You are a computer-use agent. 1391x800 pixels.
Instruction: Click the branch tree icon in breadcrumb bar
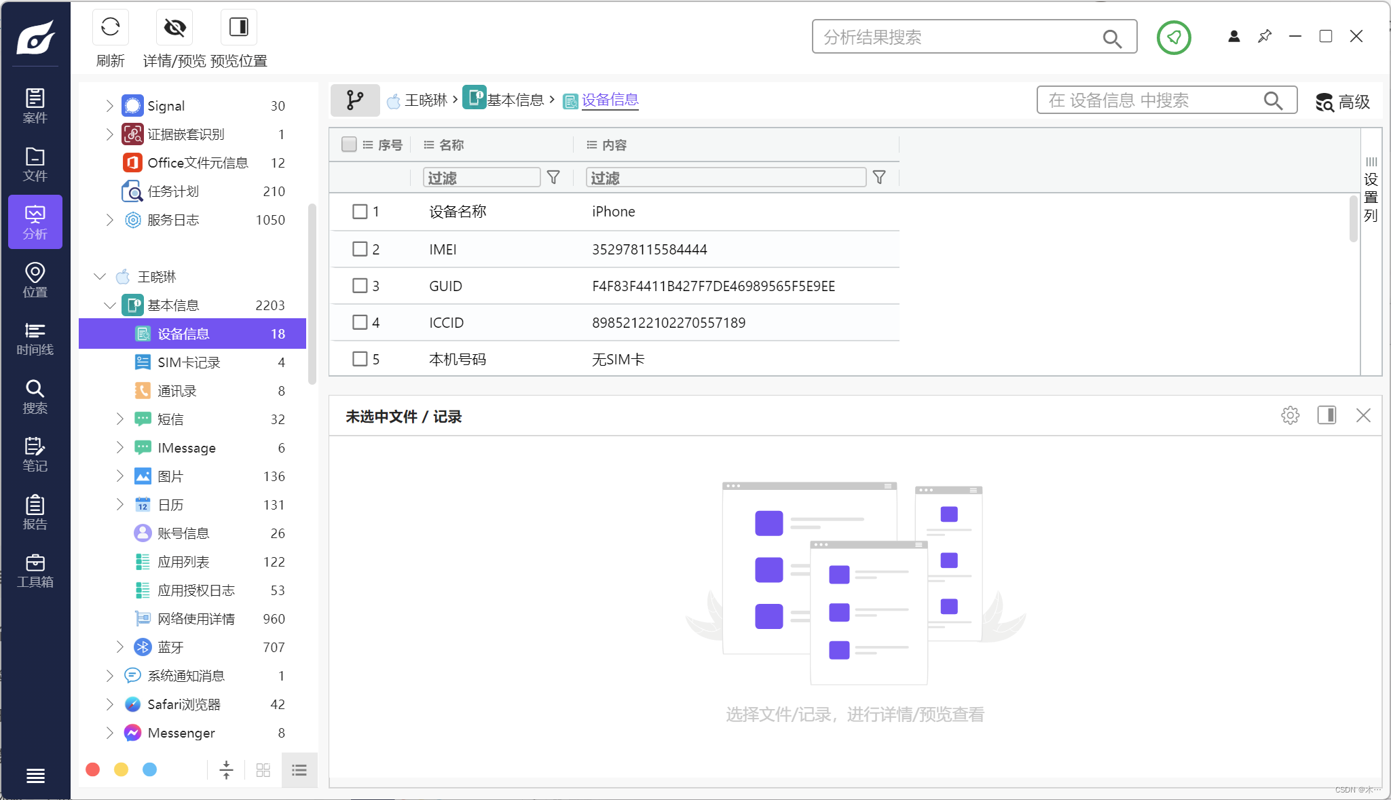[x=354, y=100]
